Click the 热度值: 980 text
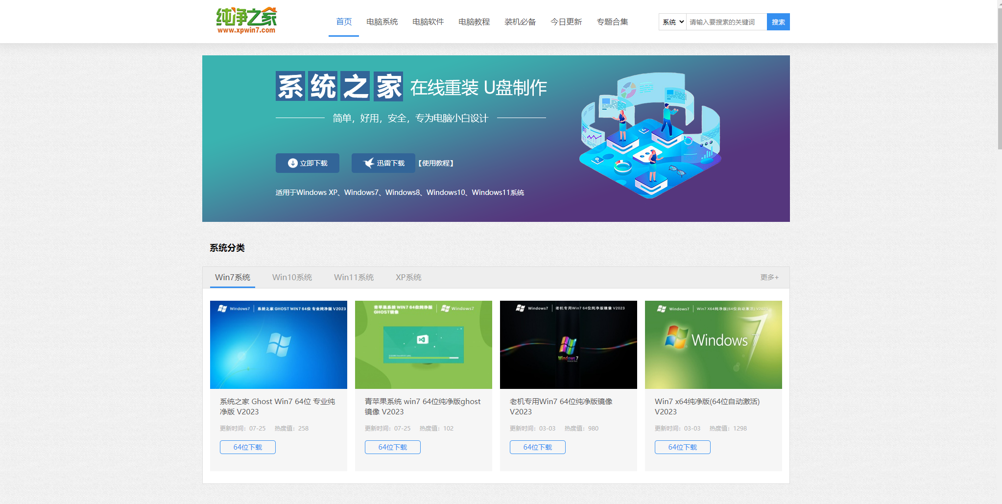 pyautogui.click(x=581, y=429)
